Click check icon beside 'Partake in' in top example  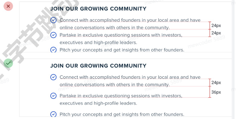pyautogui.click(x=53, y=35)
